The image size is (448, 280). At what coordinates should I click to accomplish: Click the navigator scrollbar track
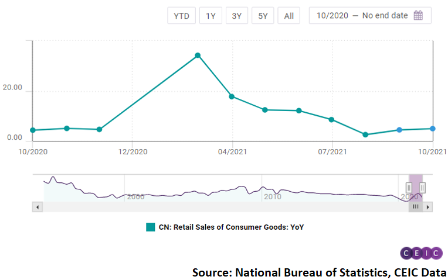point(226,207)
